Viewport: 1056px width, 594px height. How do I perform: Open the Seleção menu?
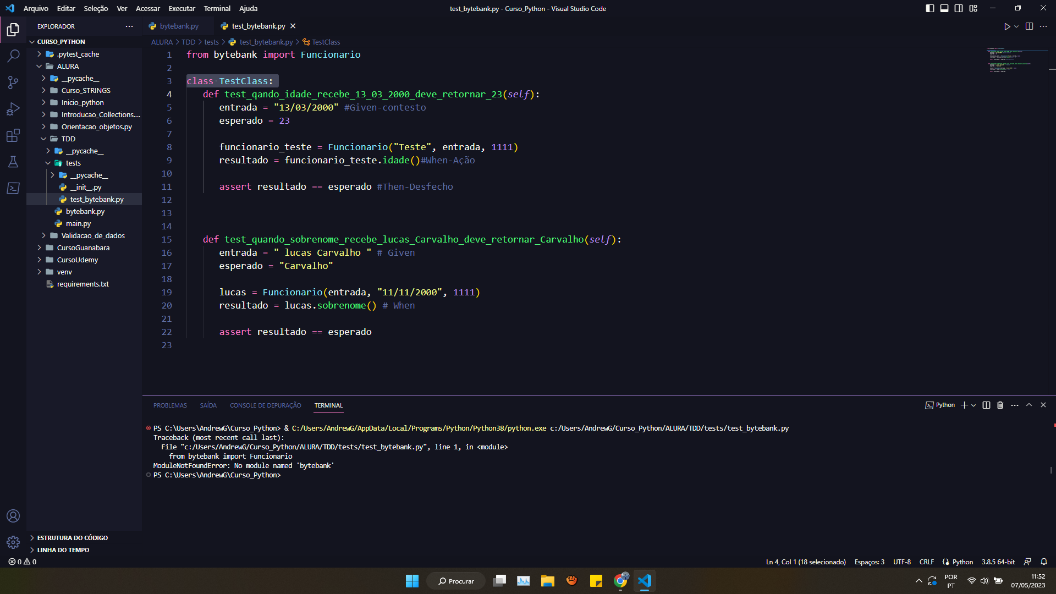click(96, 8)
